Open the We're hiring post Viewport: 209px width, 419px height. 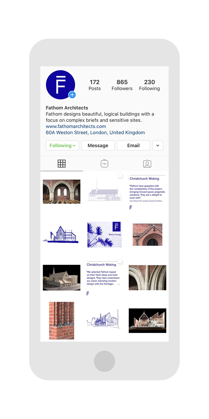(104, 235)
